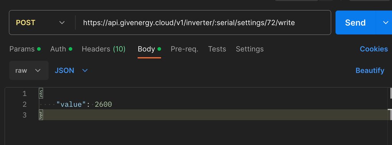This screenshot has height=145, width=392.
Task: Open the POST method dropdown
Action: [x=41, y=23]
